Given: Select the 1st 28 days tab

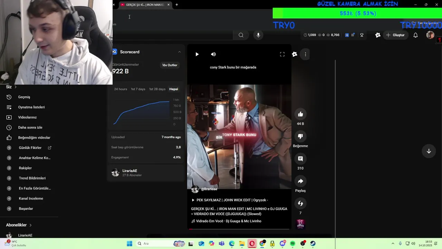Looking at the screenshot, I should tap(157, 89).
